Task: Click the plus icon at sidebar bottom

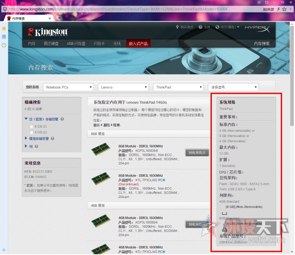Action: click(4, 250)
